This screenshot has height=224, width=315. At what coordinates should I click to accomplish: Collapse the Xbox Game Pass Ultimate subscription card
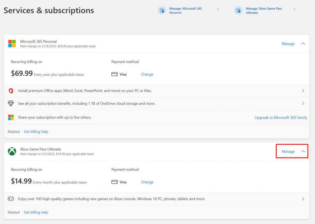tap(303, 151)
